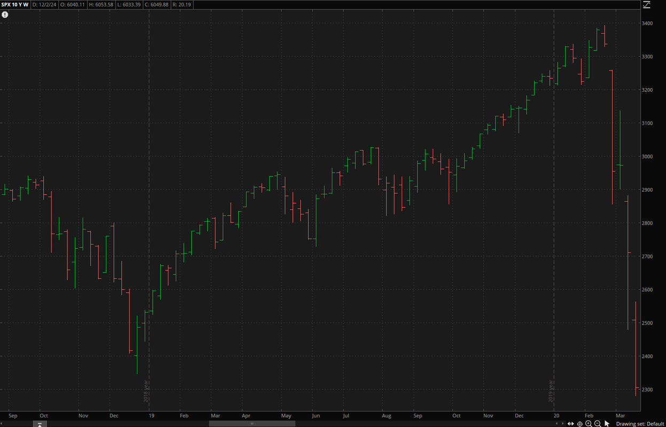Click the small right arrow near drawing tools
666x427 pixels.
coord(562,423)
